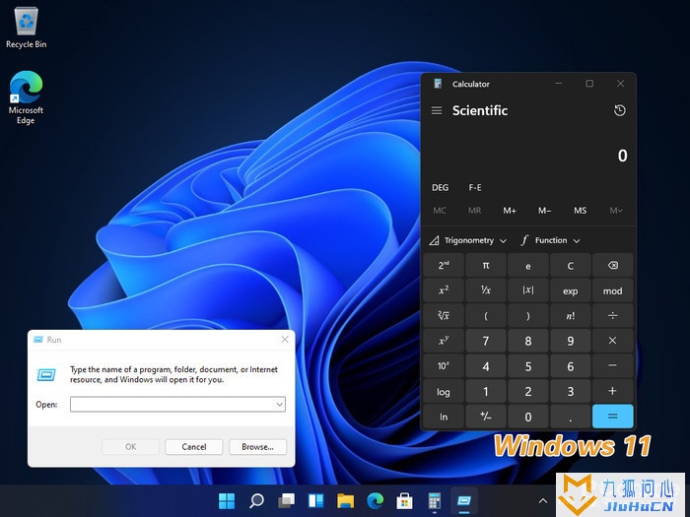
Task: Select Microsoft Edge desktop shortcut
Action: point(26,97)
